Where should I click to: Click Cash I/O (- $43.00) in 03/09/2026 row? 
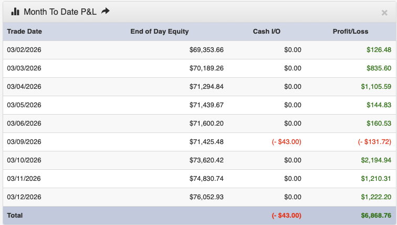[x=286, y=141]
